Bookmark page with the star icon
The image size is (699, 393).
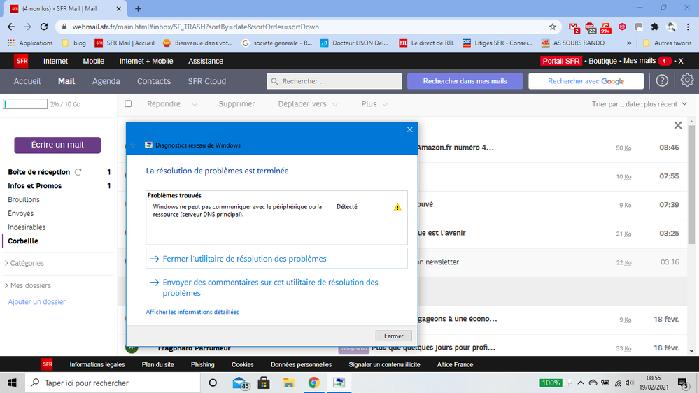pos(553,27)
